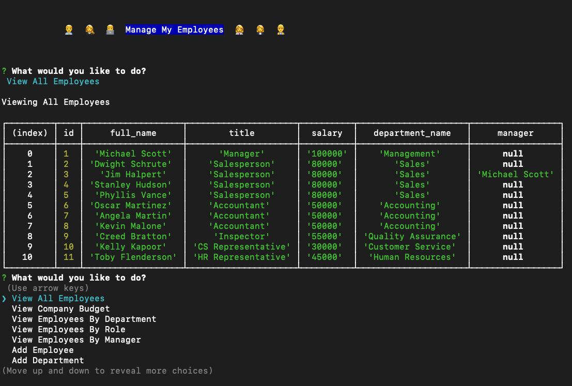
Task: Click the man office worker emoji in header
Action: click(69, 29)
